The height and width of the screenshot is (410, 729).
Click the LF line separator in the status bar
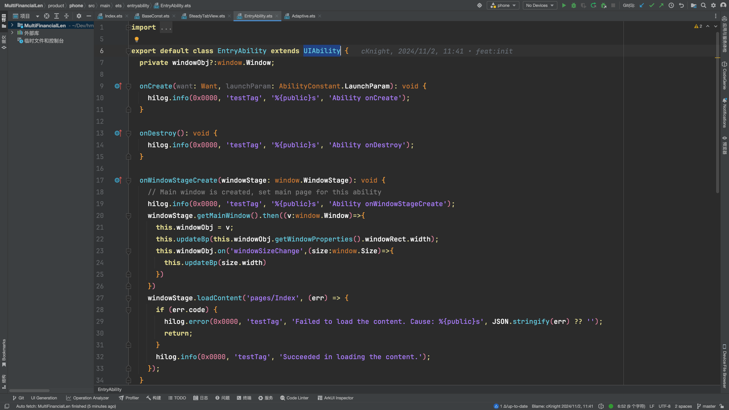click(x=652, y=406)
